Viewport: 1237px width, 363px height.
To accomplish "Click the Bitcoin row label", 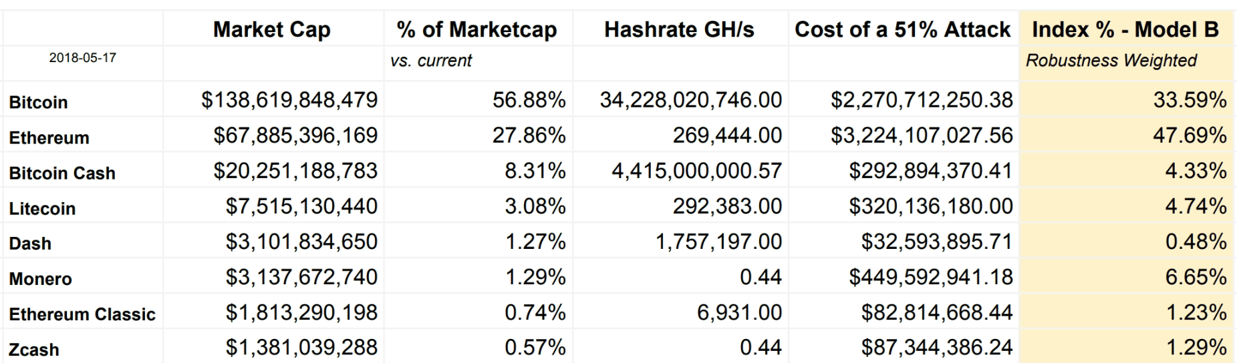I will 39,102.
